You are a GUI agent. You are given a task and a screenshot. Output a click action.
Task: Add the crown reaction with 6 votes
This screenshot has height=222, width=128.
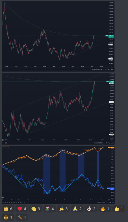[x=8, y=209]
